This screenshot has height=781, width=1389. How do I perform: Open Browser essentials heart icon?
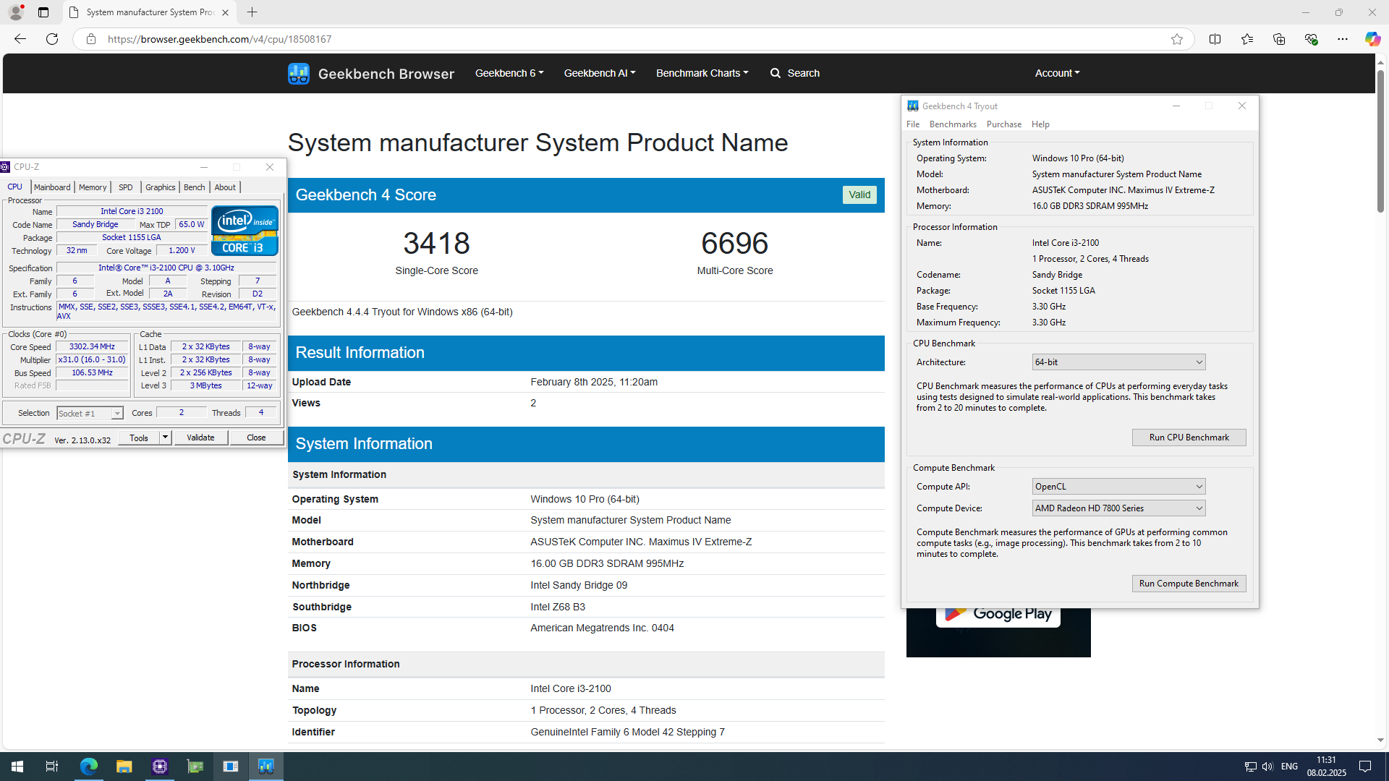point(1311,39)
